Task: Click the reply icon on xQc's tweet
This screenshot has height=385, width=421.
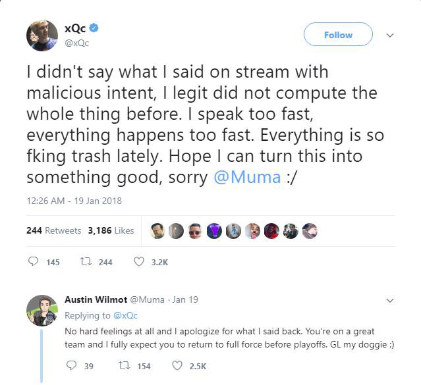Action: click(34, 261)
